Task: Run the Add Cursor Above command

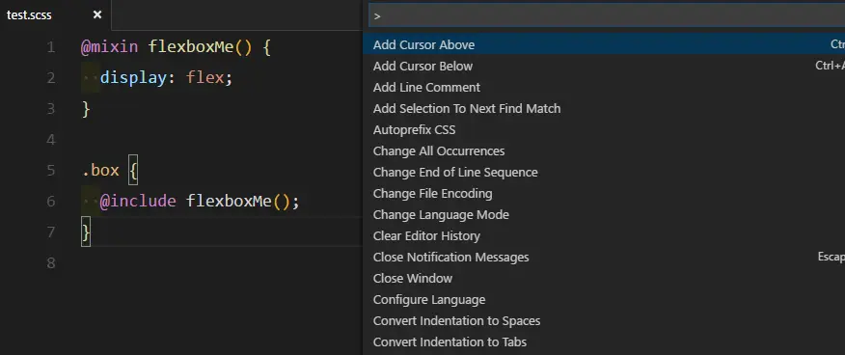Action: pos(604,44)
